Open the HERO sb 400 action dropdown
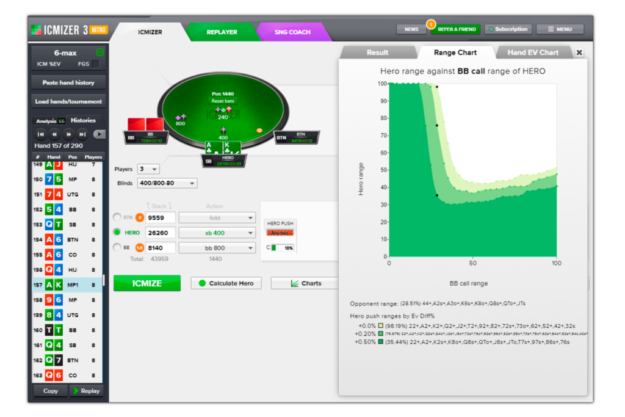This screenshot has width=625, height=417. click(217, 233)
